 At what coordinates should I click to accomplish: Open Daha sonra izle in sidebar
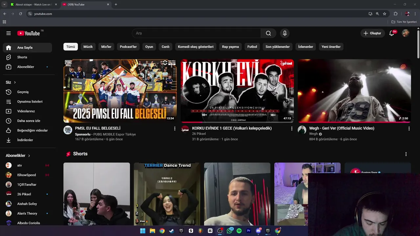click(x=28, y=121)
